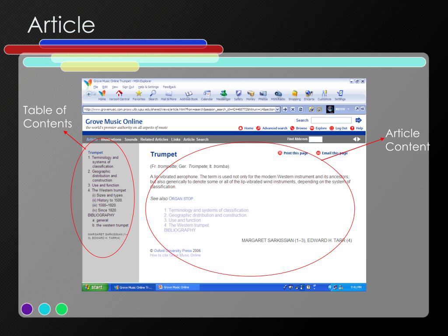Open the MSN Explorer Settings icon
This screenshot has width=448, height=336.
(x=340, y=95)
